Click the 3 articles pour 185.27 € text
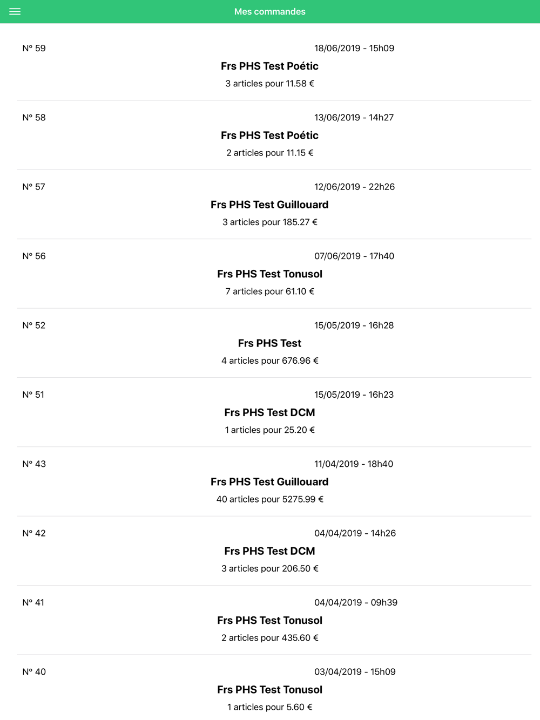This screenshot has height=720, width=540. 270,222
